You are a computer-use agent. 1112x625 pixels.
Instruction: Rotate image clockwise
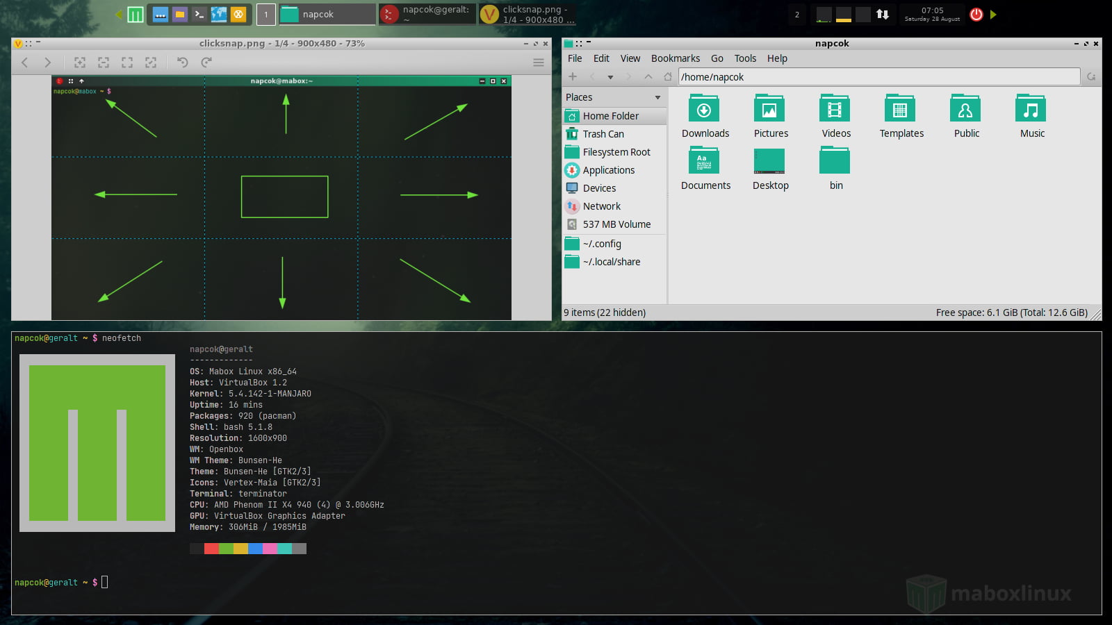206,62
